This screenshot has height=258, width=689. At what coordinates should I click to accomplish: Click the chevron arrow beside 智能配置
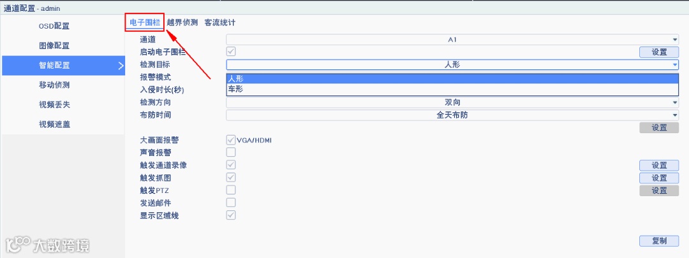tap(121, 66)
